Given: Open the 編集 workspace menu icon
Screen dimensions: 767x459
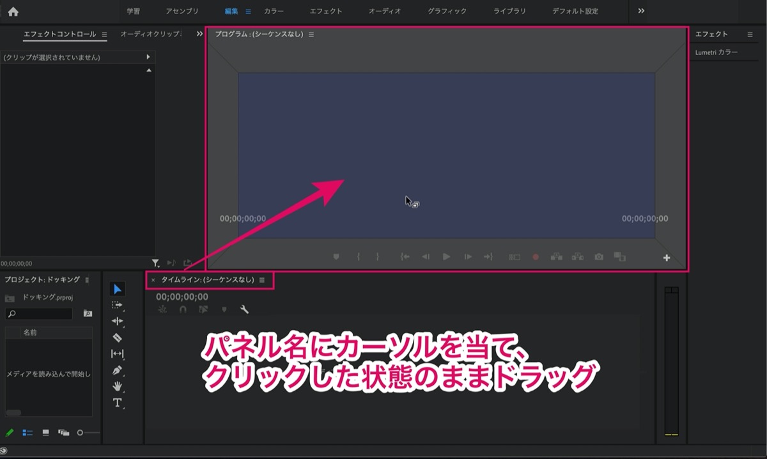Looking at the screenshot, I should pos(248,12).
